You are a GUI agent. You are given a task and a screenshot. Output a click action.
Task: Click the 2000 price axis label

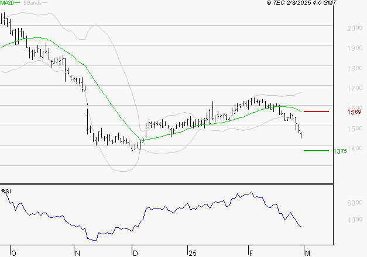(355, 28)
